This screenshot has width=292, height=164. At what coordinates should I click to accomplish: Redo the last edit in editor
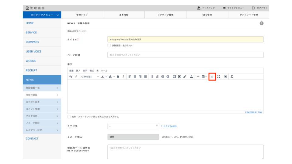76,77
